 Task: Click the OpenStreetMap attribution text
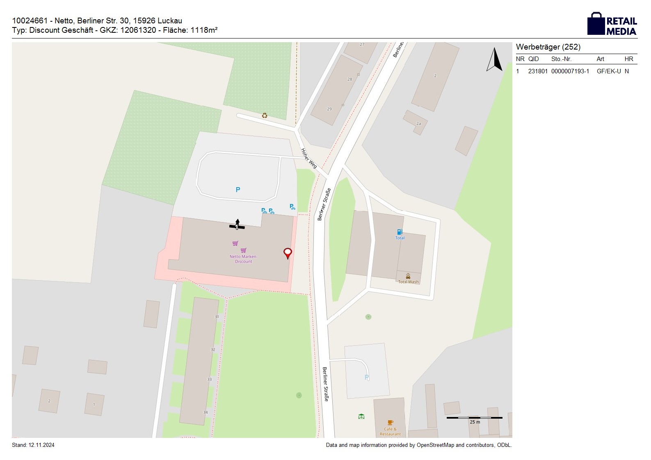click(x=418, y=445)
